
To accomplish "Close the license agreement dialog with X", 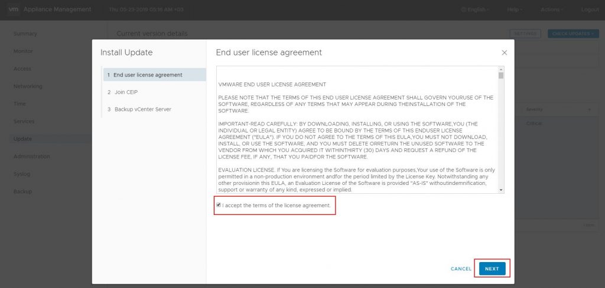I will pyautogui.click(x=504, y=52).
